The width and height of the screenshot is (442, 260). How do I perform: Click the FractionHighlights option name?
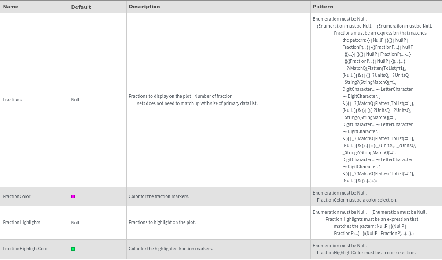pos(22,222)
